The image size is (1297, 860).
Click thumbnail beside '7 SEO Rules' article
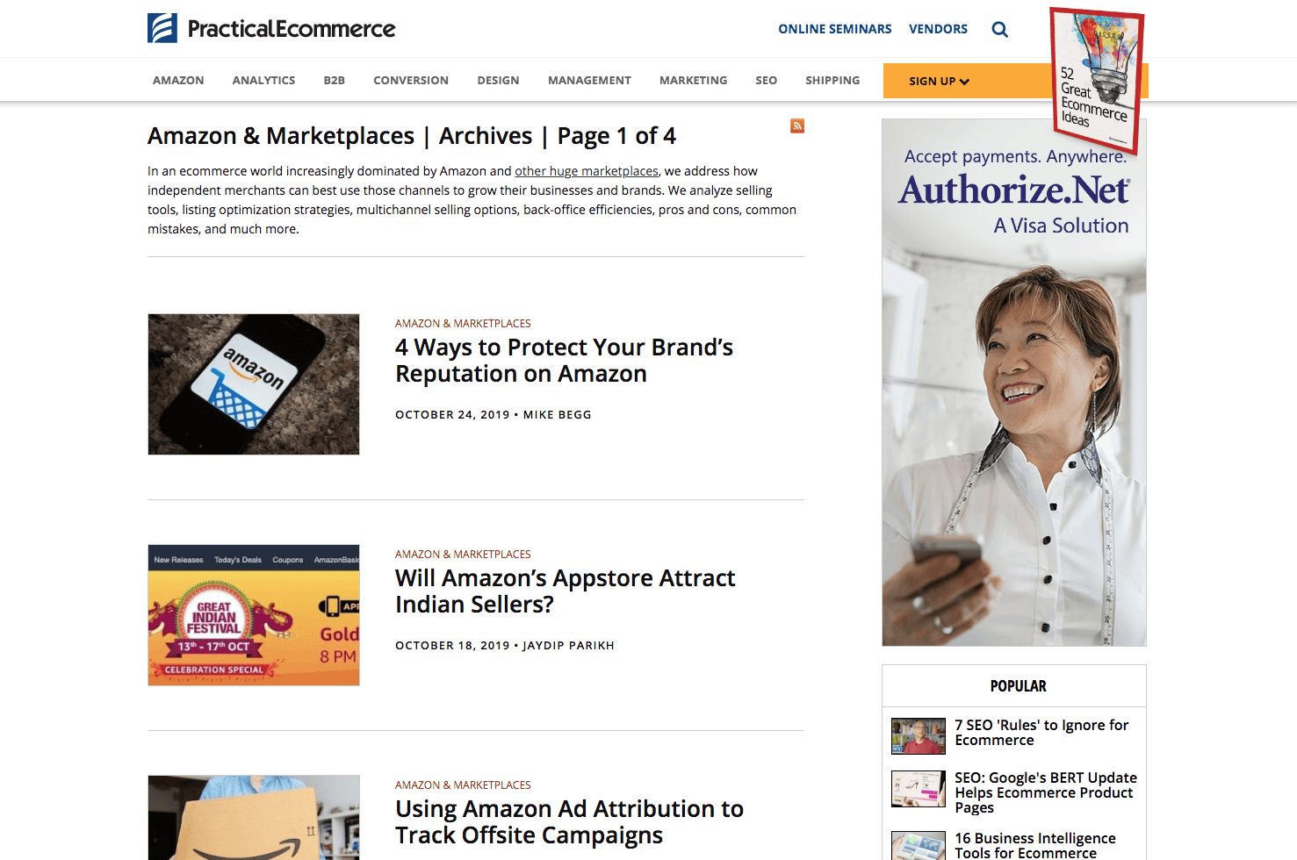coord(919,736)
